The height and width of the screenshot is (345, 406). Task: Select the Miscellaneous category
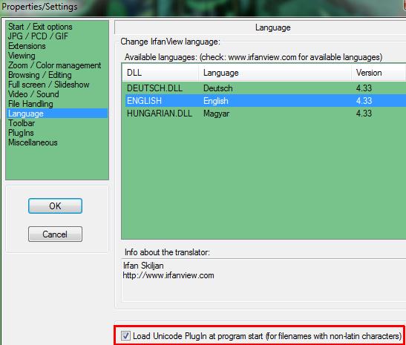pos(33,142)
